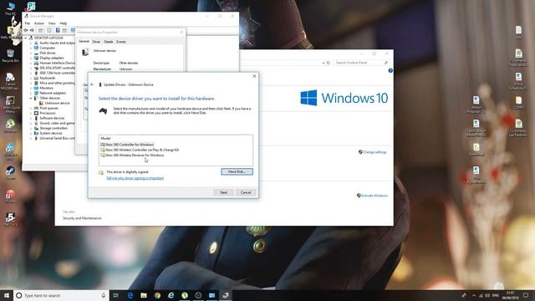The height and width of the screenshot is (301, 535).
Task: Open the Action Center notification icon
Action: pyautogui.click(x=526, y=295)
